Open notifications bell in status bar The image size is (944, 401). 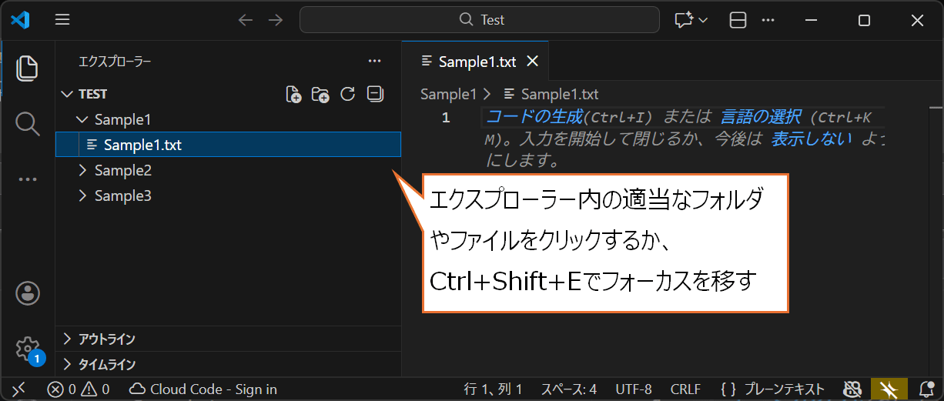click(926, 389)
